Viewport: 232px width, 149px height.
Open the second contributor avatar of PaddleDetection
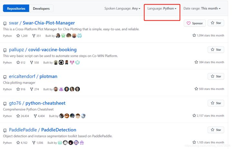pyautogui.click(x=65, y=143)
